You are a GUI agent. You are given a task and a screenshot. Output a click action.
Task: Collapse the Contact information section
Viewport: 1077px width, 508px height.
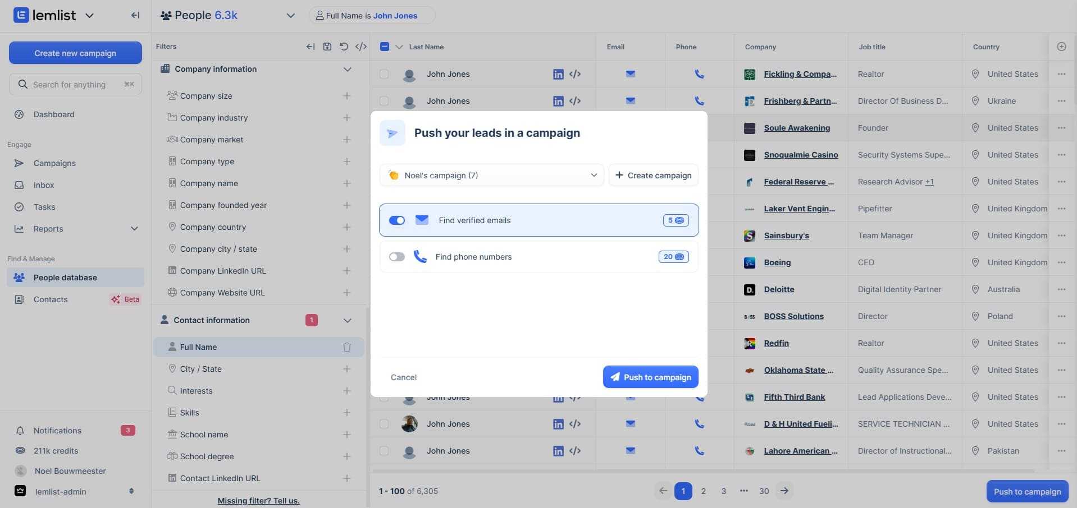tap(347, 320)
